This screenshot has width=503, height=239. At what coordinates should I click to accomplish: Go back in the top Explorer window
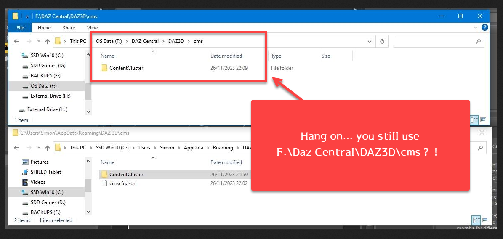pos(17,41)
